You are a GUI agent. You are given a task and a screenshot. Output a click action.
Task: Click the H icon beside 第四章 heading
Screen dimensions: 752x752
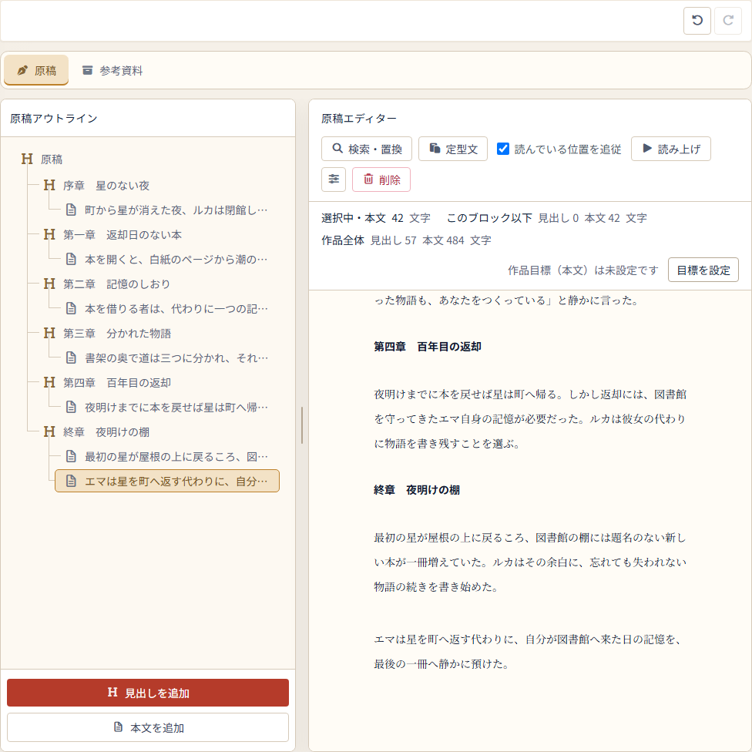click(49, 383)
